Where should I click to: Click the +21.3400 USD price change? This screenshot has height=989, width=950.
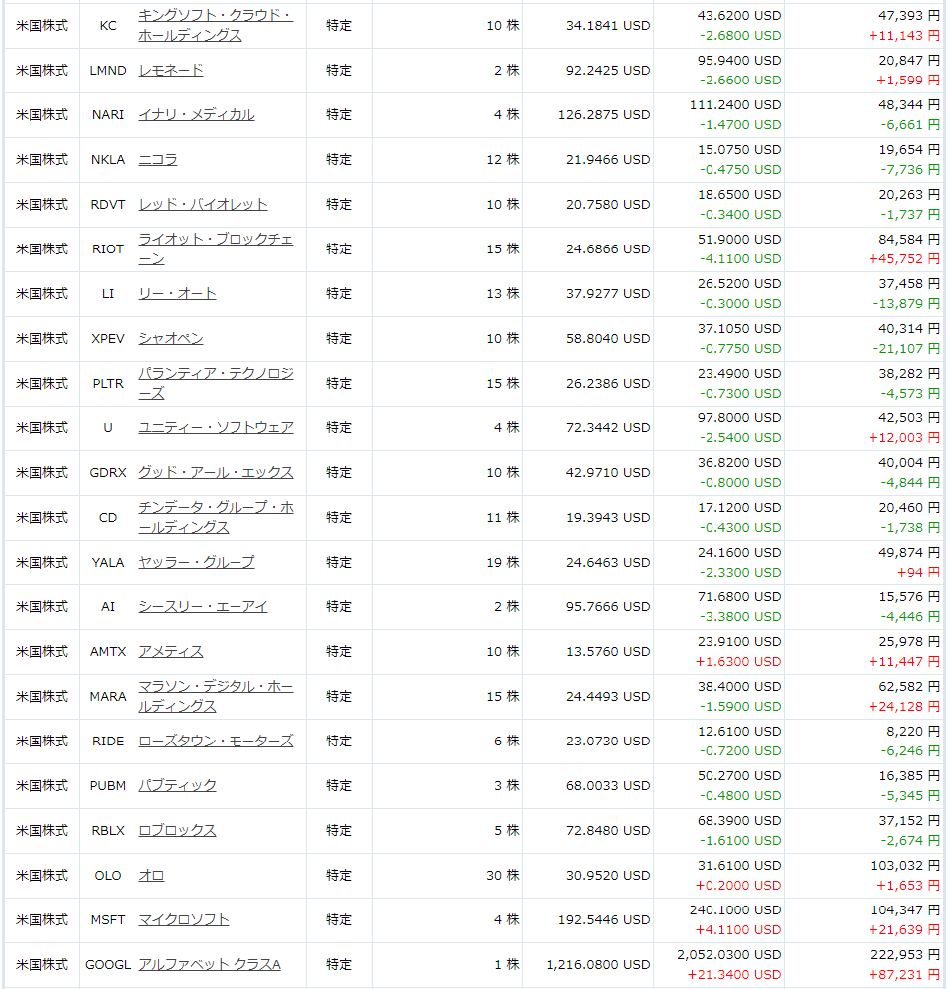coord(734,976)
